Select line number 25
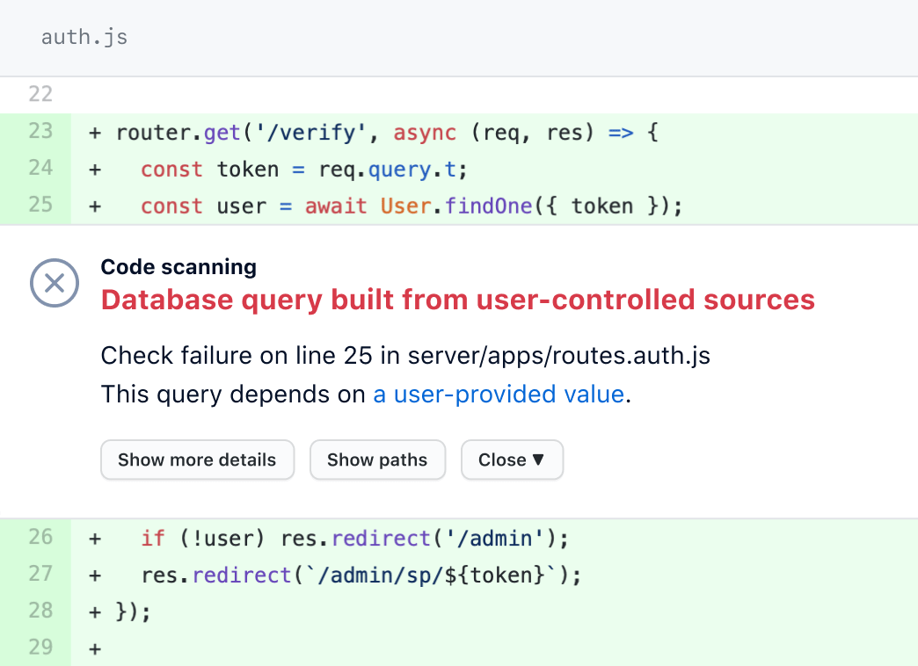This screenshot has height=666, width=918. pyautogui.click(x=40, y=205)
